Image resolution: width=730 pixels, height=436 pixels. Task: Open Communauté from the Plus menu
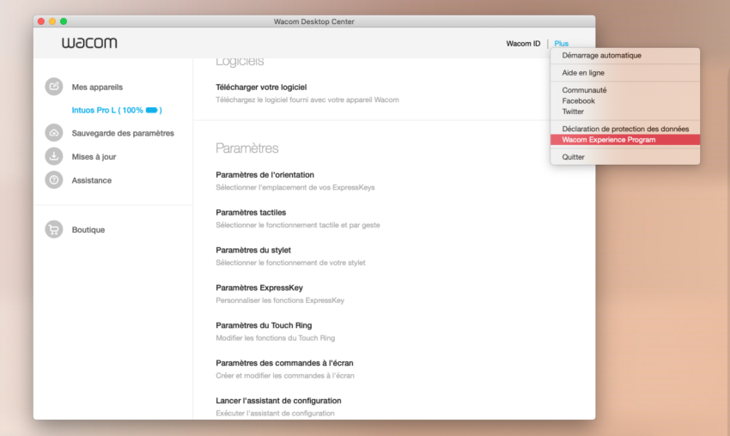pos(624,90)
